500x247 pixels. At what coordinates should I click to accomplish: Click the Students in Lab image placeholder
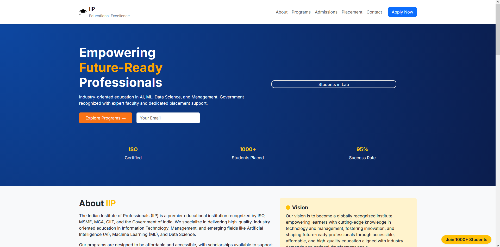(334, 84)
